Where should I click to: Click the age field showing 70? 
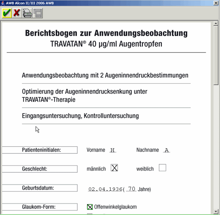[x=131, y=189]
